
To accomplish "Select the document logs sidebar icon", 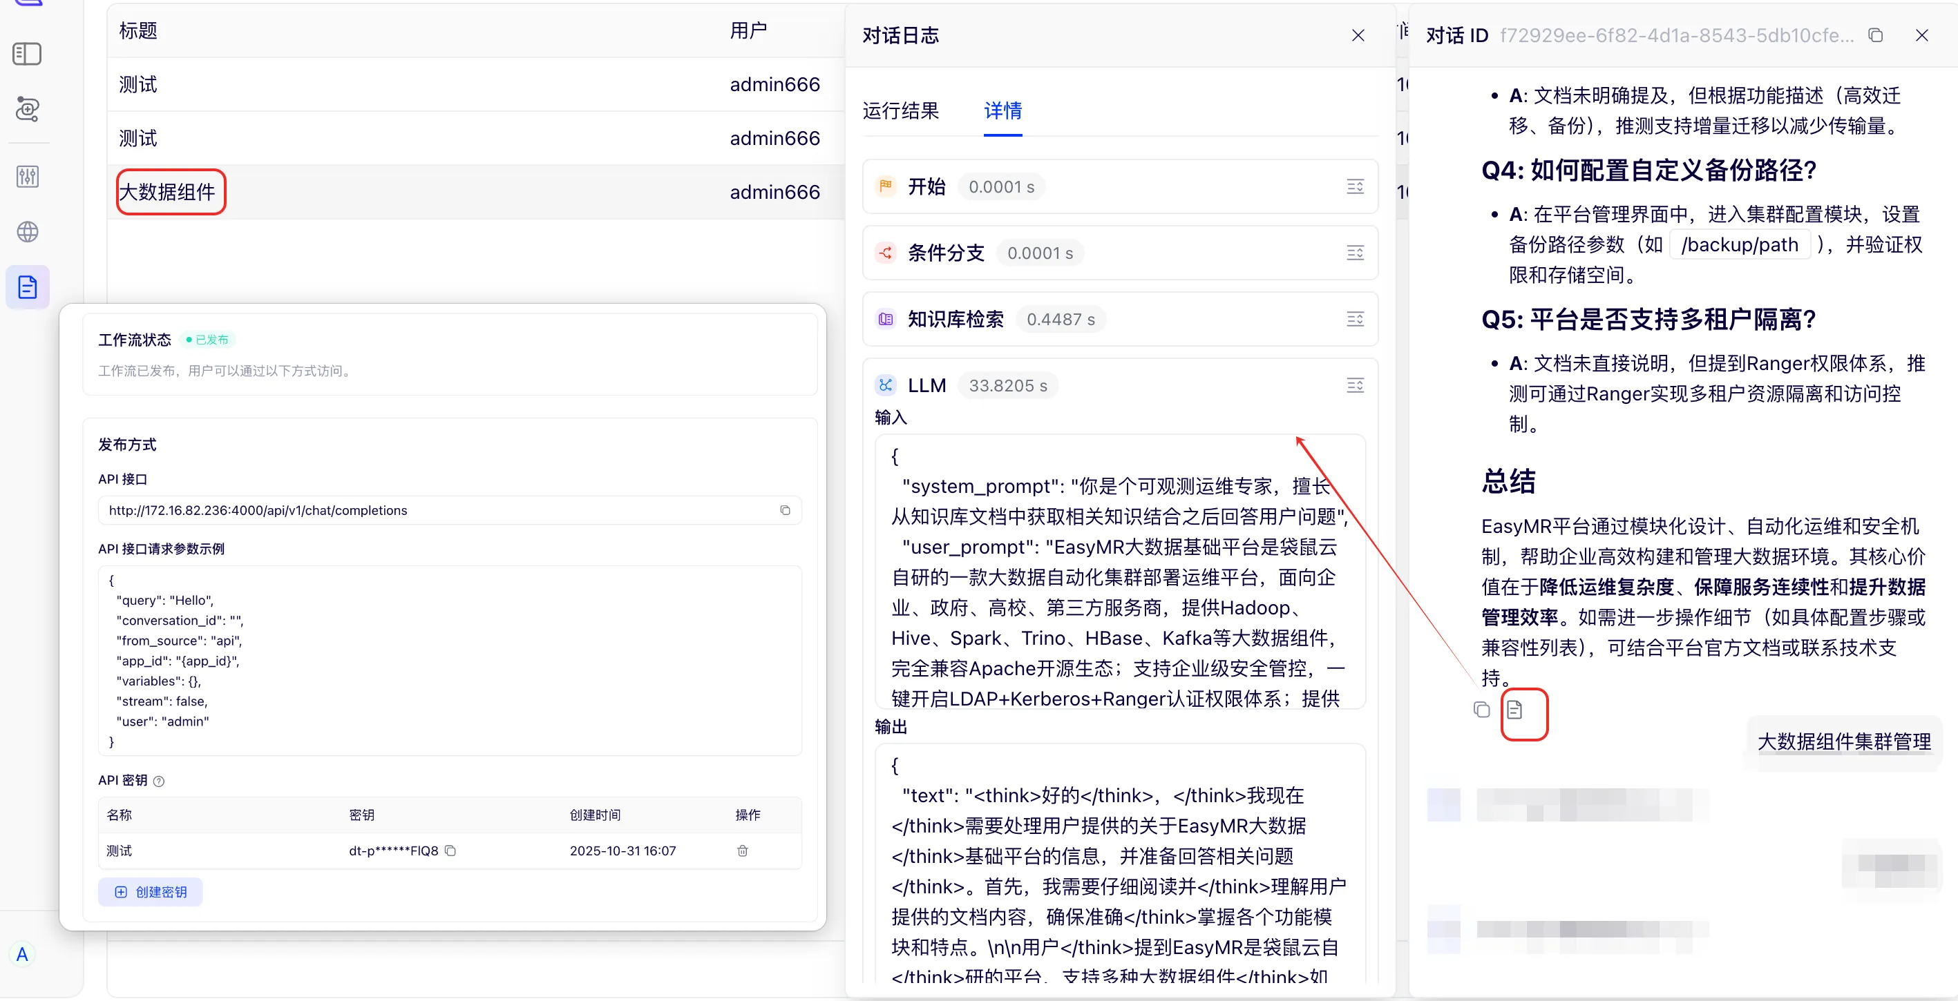I will pyautogui.click(x=28, y=288).
